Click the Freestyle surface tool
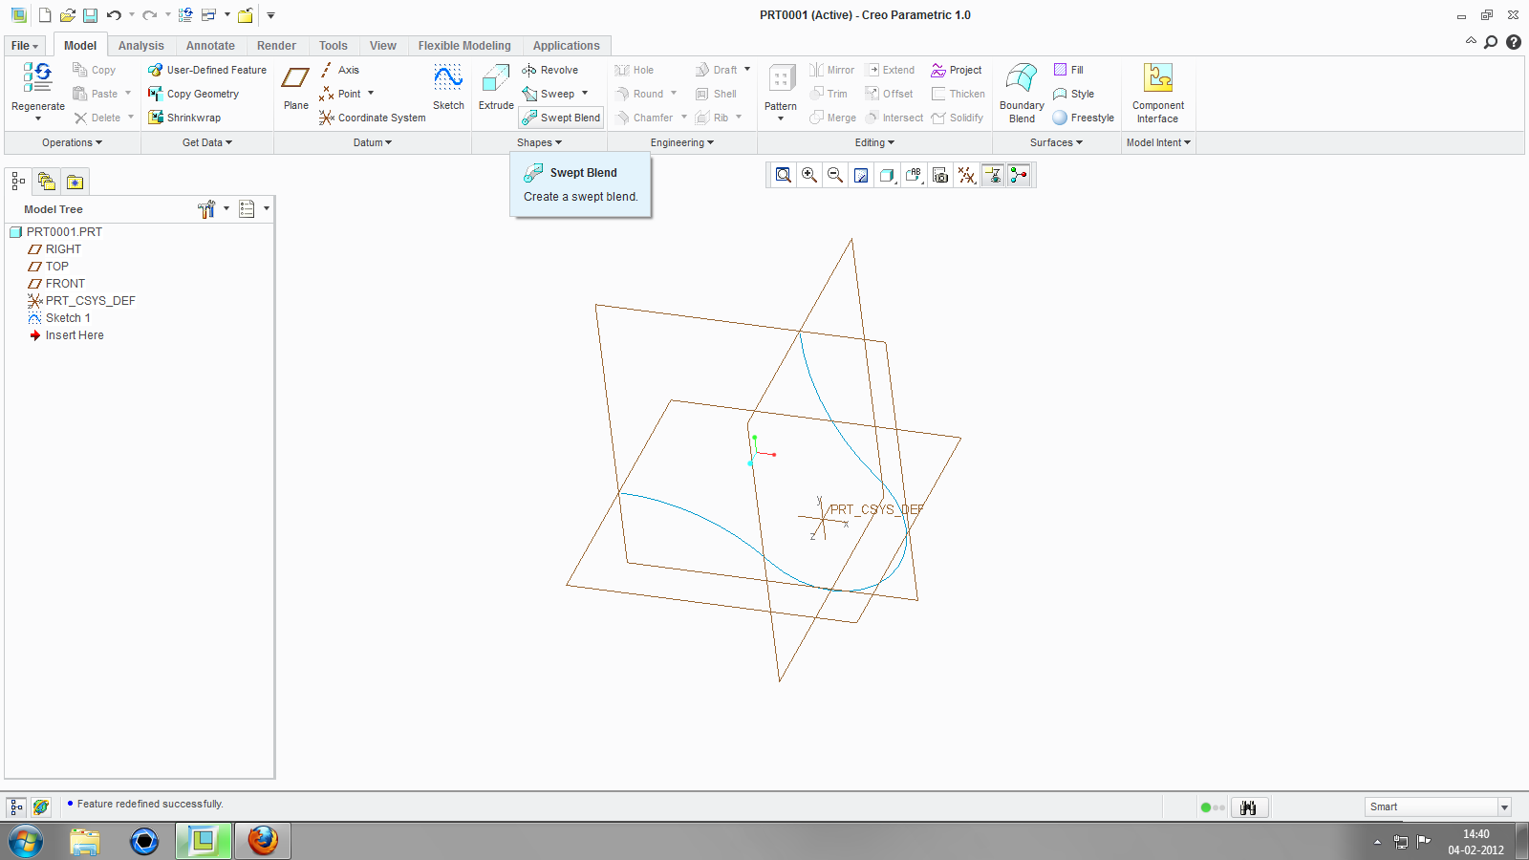 (x=1084, y=118)
